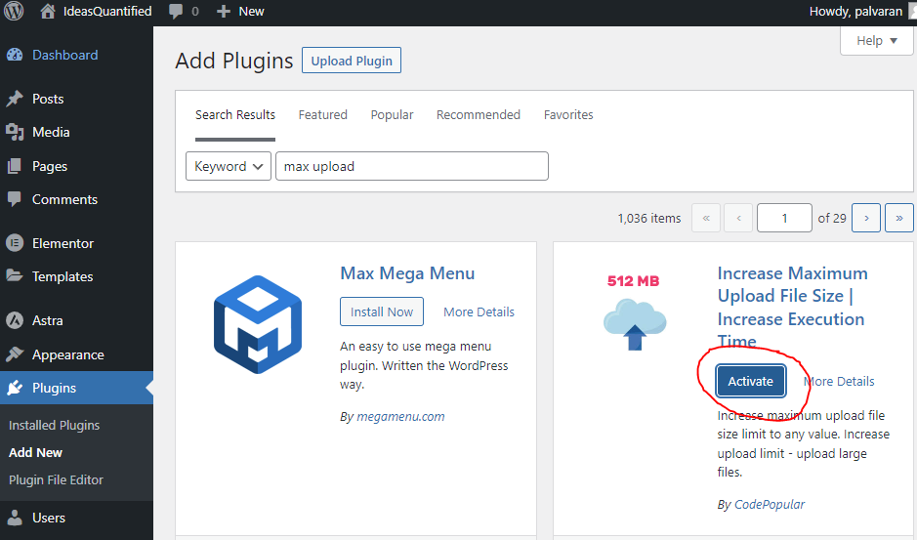Visit the megamenu.com author link

[400, 417]
